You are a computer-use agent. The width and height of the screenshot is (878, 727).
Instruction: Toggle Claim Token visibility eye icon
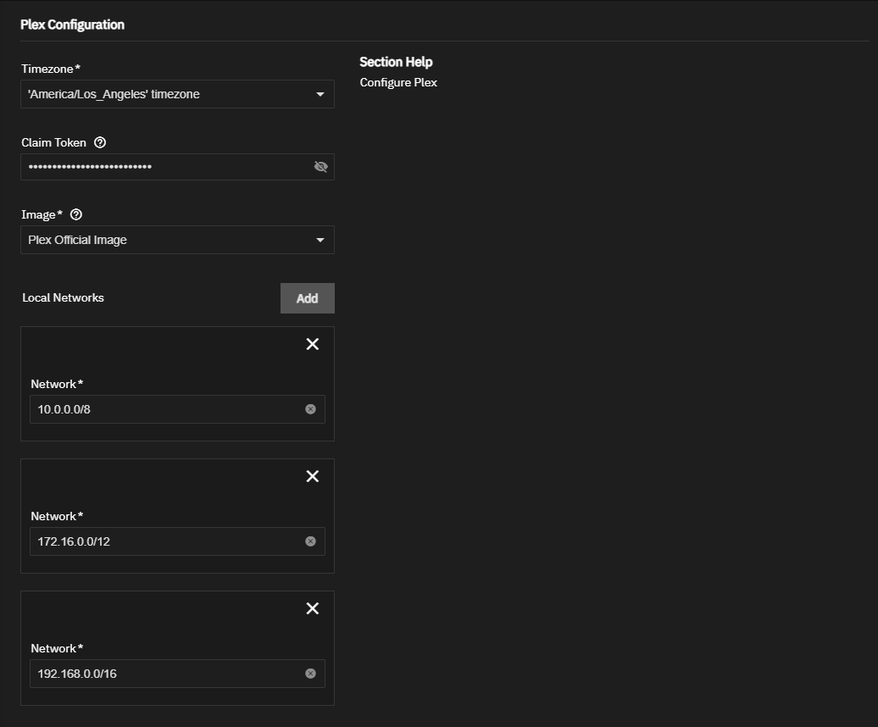point(321,167)
